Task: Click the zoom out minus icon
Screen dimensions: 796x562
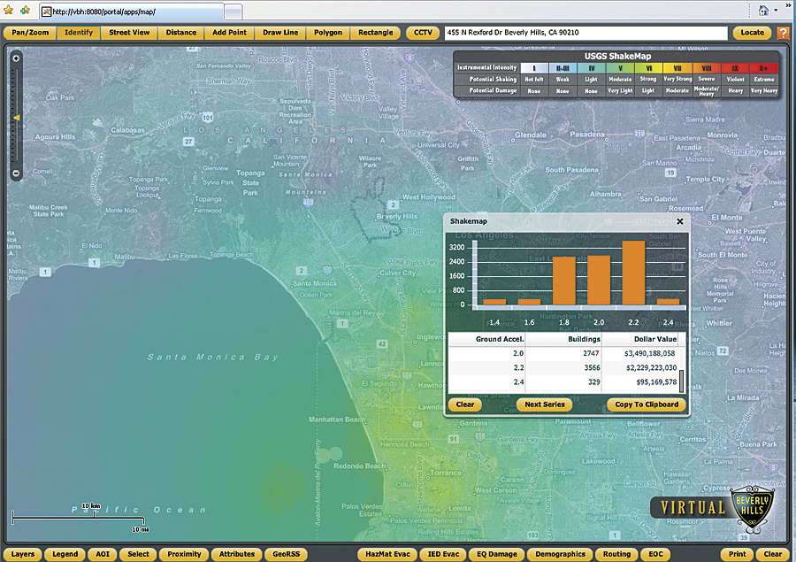Action: pyautogui.click(x=16, y=173)
